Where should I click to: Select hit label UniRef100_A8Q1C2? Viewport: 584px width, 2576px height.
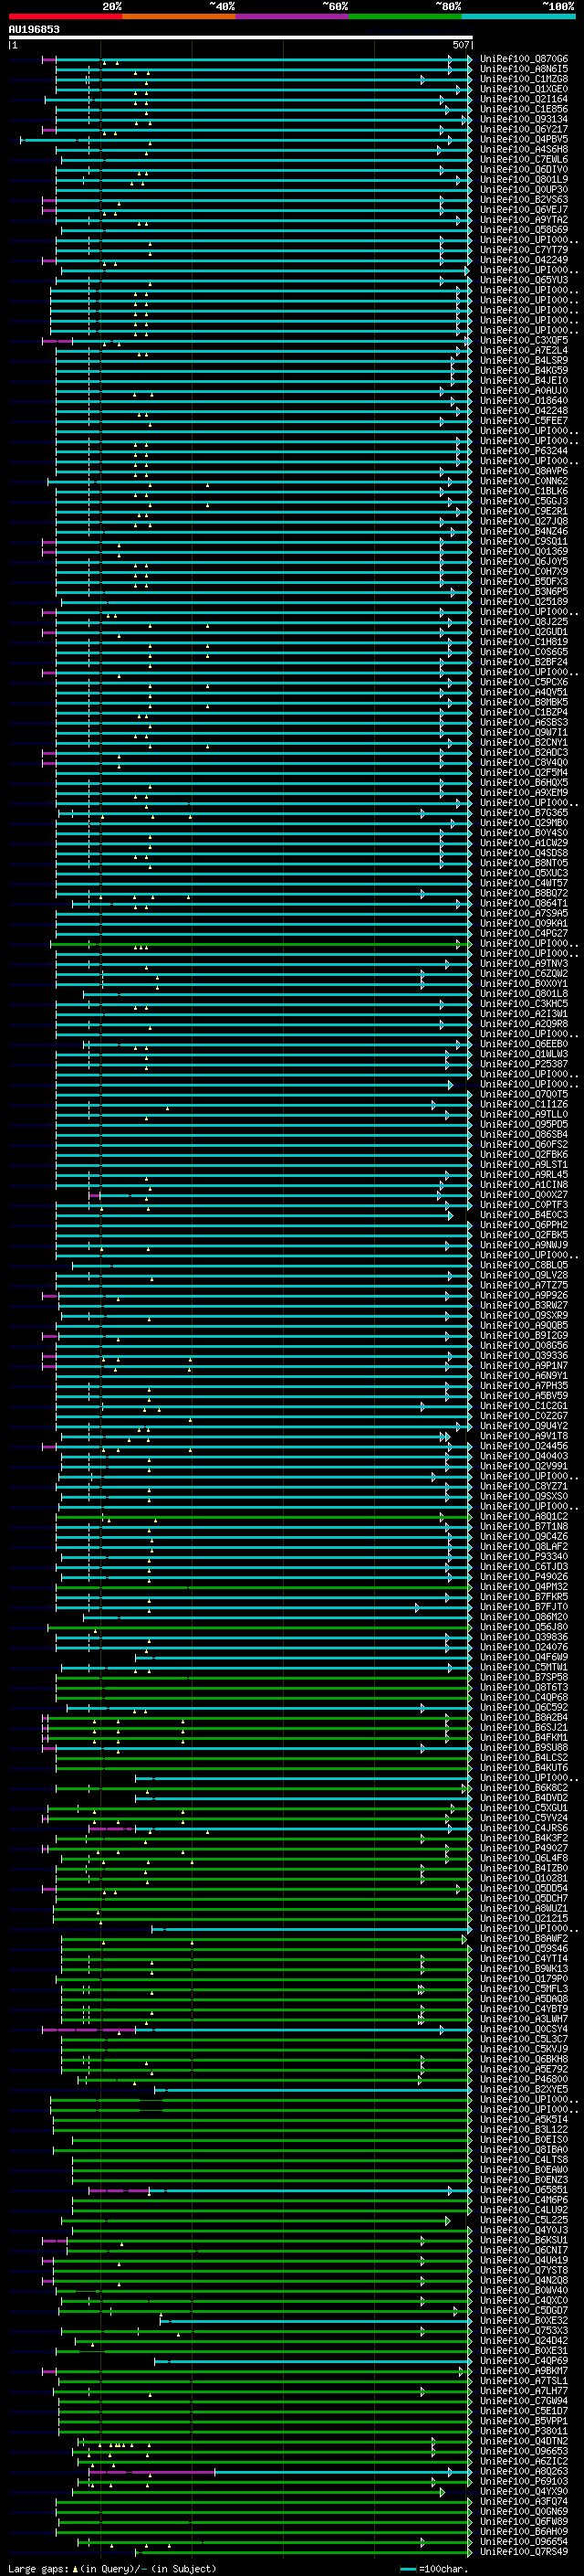pyautogui.click(x=524, y=1516)
